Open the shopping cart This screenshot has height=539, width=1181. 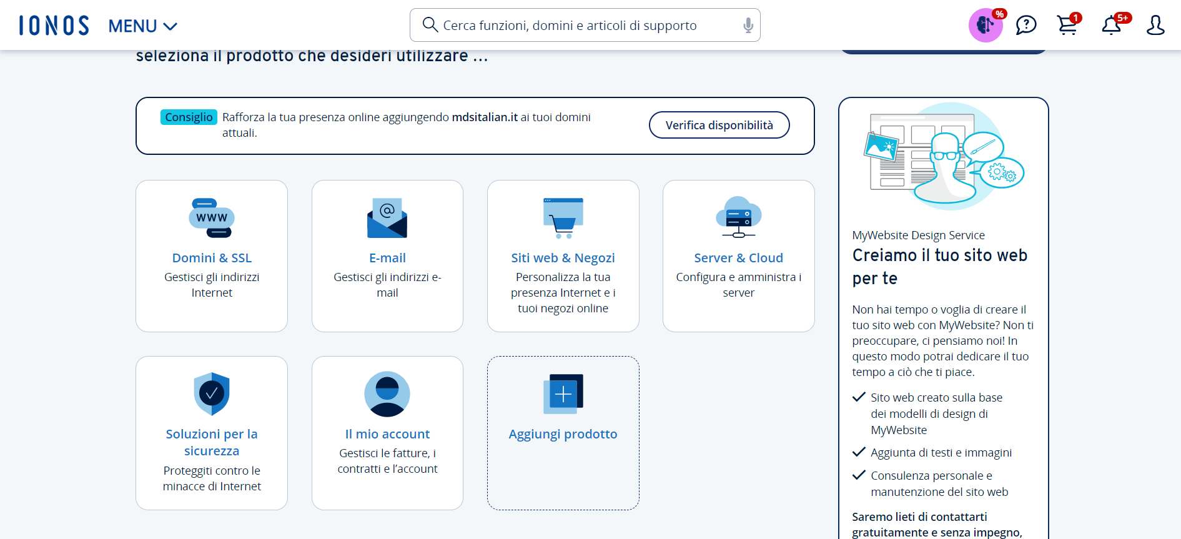pyautogui.click(x=1067, y=26)
